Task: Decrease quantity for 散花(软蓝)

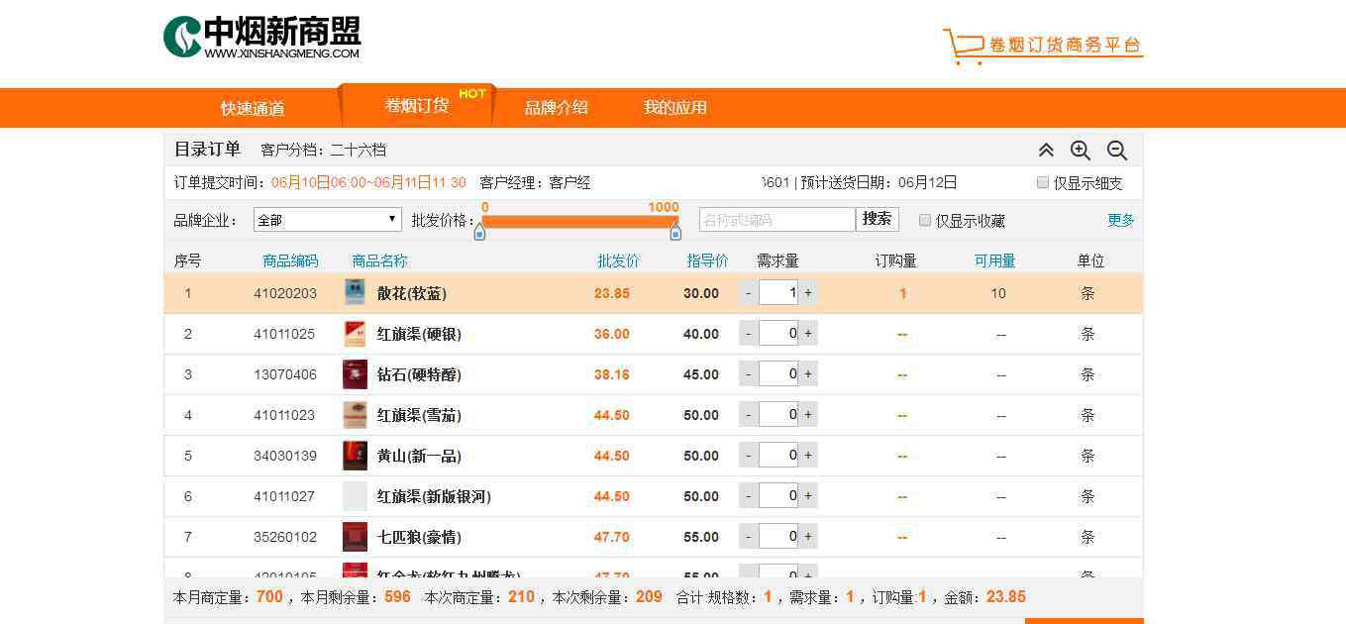Action: click(749, 293)
